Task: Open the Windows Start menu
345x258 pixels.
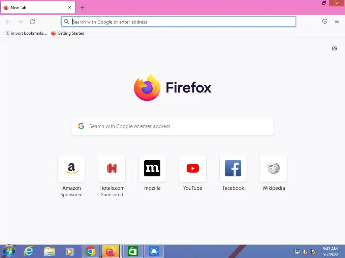Action: [x=9, y=251]
